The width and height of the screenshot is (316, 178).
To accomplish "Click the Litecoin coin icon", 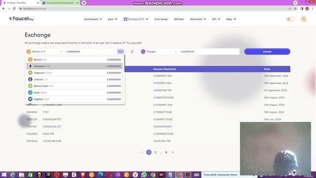I will coord(30,80).
